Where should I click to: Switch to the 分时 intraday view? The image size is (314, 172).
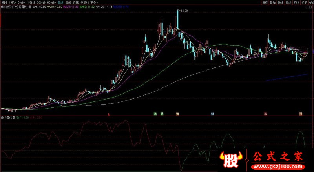4,2
